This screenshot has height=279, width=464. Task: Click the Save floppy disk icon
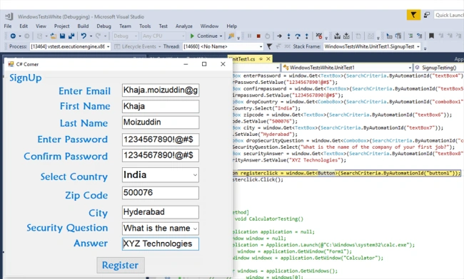tap(62, 36)
